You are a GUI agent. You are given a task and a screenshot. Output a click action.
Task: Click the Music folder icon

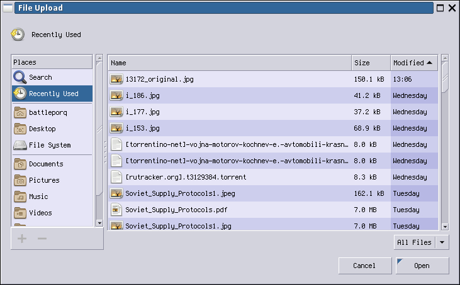[20, 196]
